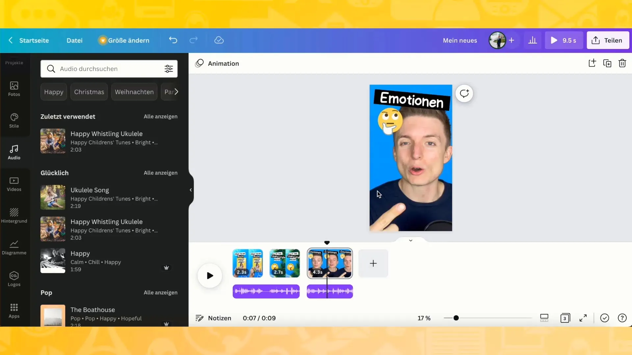The image size is (632, 355).
Task: Open the Fotos panel in sidebar
Action: click(14, 88)
